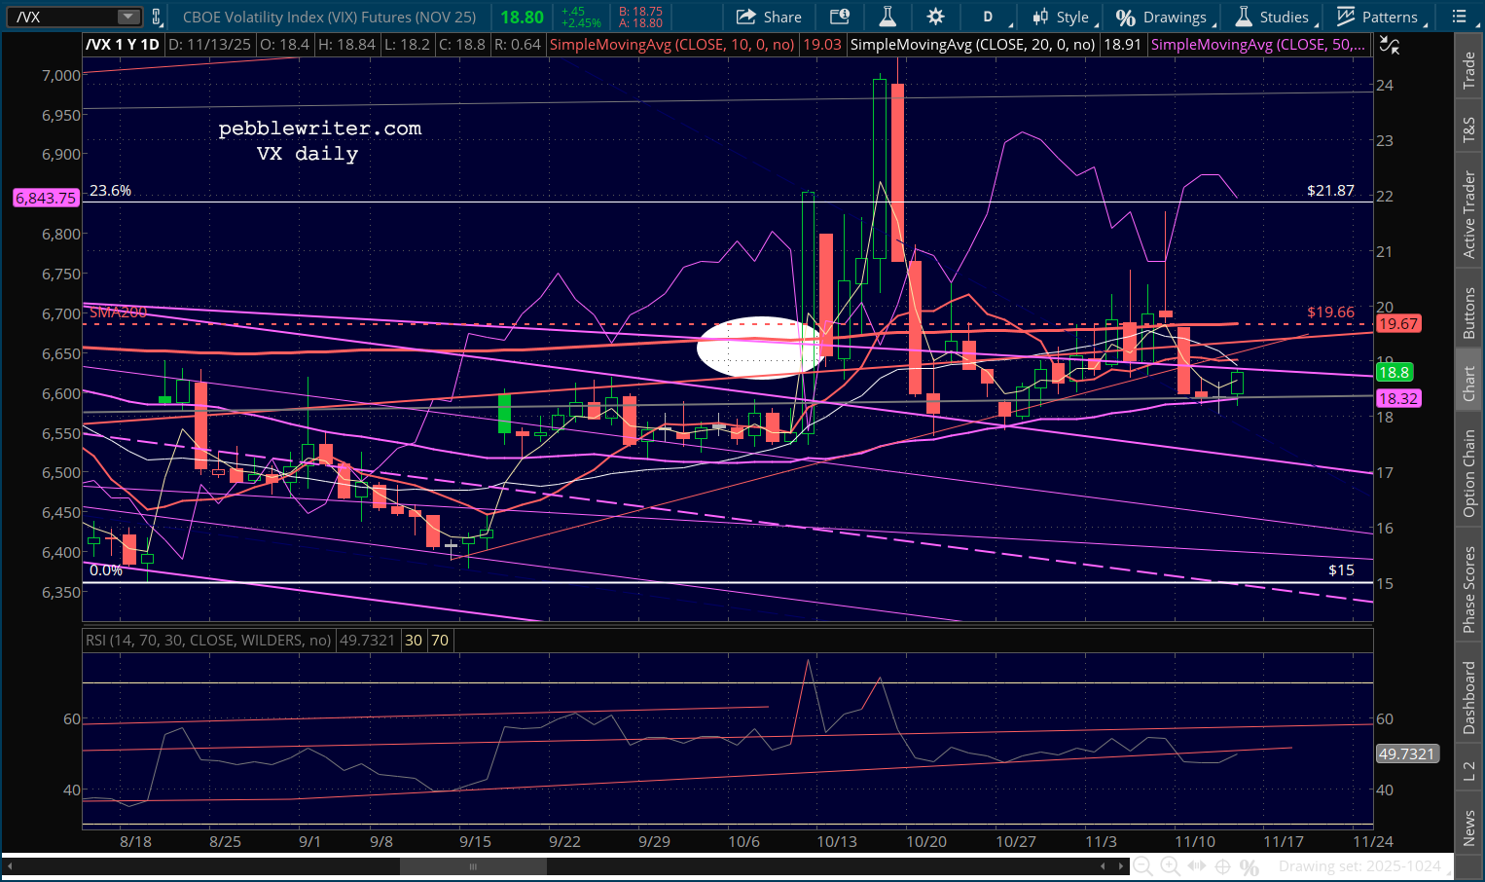This screenshot has width=1485, height=882.
Task: Open the T&S side tab
Action: point(1469,130)
